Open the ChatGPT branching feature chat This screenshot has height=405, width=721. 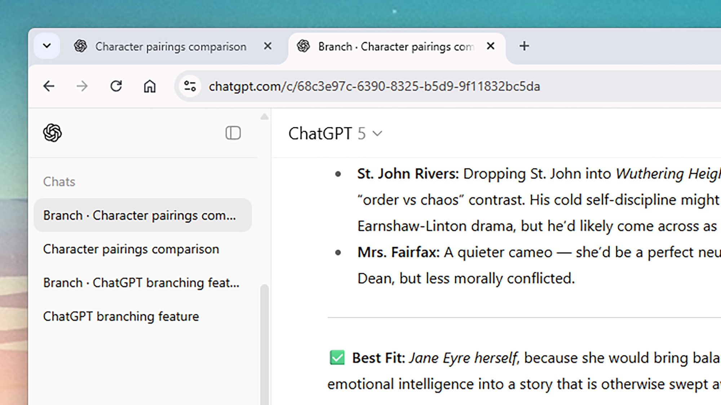[121, 316]
